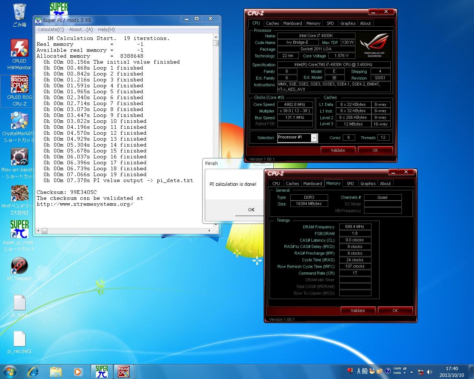Screen dimensions: 474x379
Task: Open the Windows Start menu orb
Action: 10,371
